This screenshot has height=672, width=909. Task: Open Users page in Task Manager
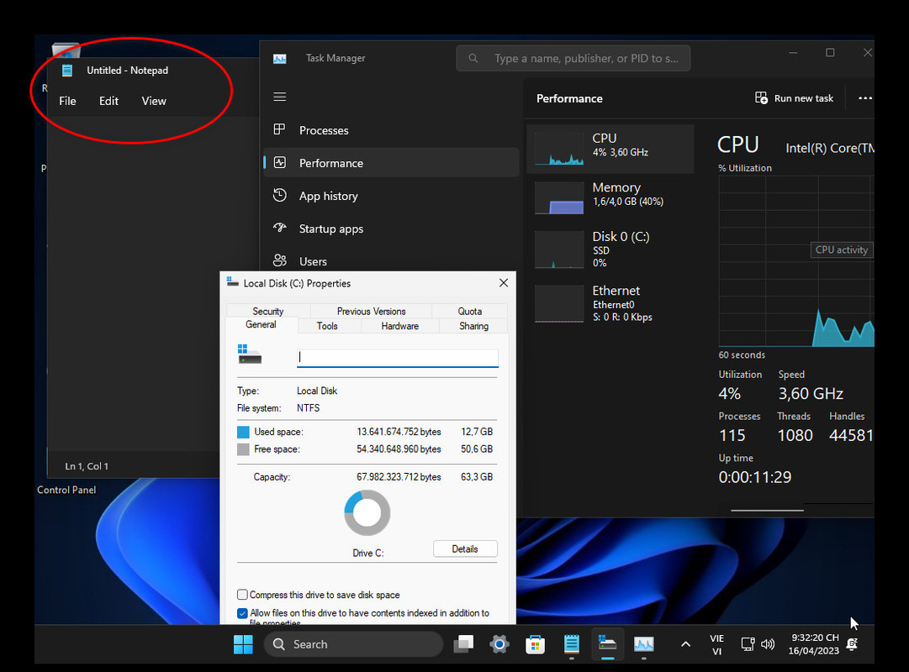click(x=391, y=261)
